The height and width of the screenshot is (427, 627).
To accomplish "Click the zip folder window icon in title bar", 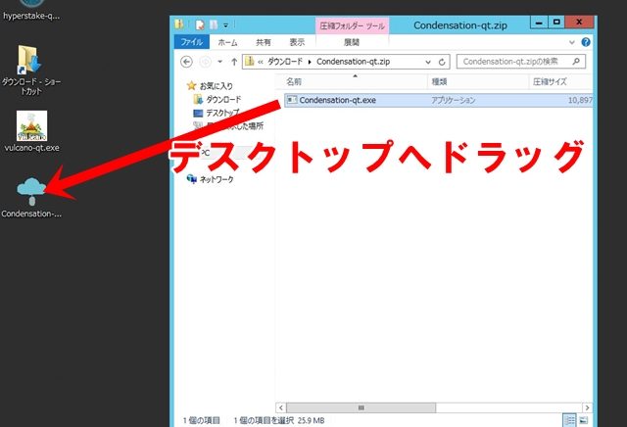I will (179, 24).
